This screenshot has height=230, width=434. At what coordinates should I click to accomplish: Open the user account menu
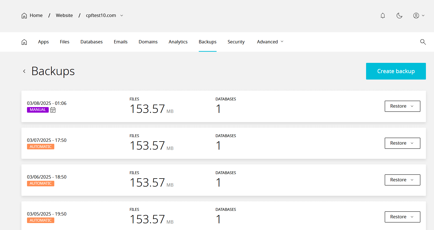pos(418,16)
